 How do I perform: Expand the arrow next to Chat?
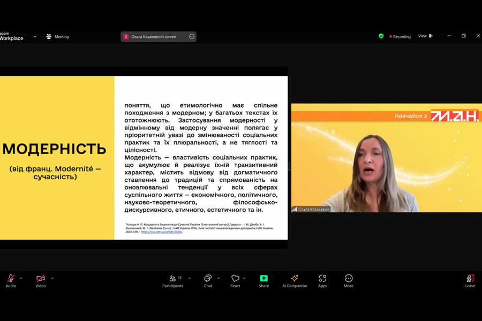[219, 278]
